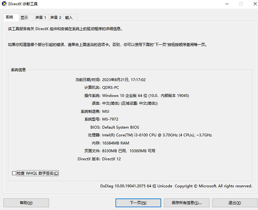Enable the 检查 WHQL 数字签名 checkbox
258x210 pixels.
click(x=14, y=173)
